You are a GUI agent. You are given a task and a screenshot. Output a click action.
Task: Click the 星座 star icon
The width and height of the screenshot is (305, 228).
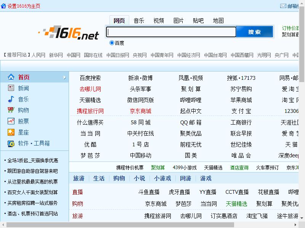click(11, 132)
